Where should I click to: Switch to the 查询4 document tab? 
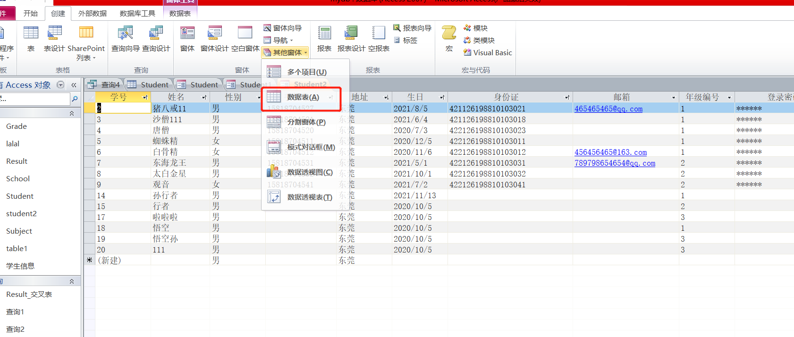point(105,85)
